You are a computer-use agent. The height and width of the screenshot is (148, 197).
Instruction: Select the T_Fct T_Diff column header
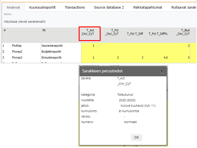coord(135,34)
